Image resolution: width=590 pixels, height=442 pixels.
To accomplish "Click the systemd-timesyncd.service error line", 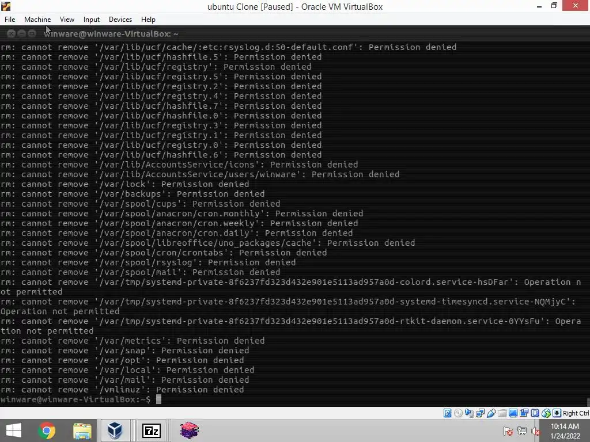I will 288,306.
